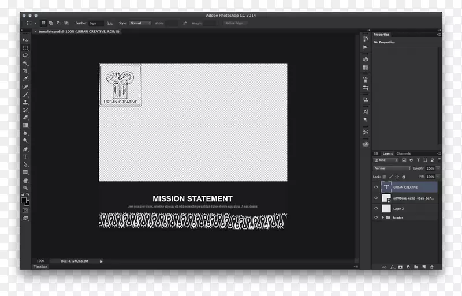Hide the header group

(376, 218)
